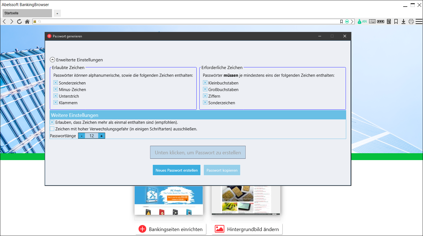
Task: Increase Passwortlänge with plus button
Action: coord(102,136)
